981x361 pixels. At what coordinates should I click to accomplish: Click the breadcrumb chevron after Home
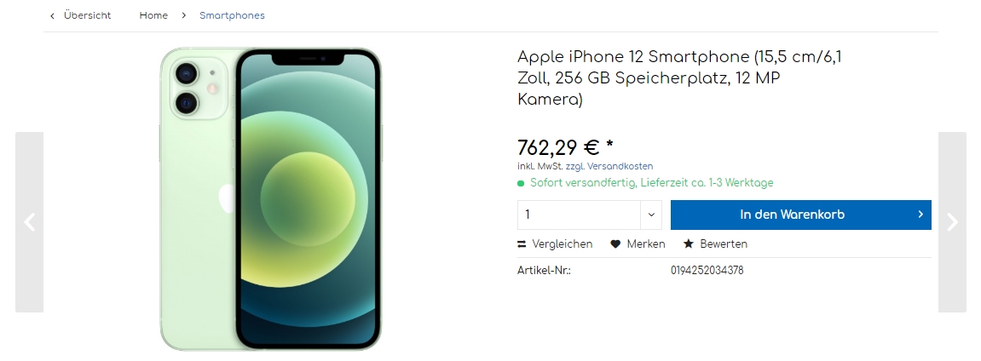coord(183,15)
